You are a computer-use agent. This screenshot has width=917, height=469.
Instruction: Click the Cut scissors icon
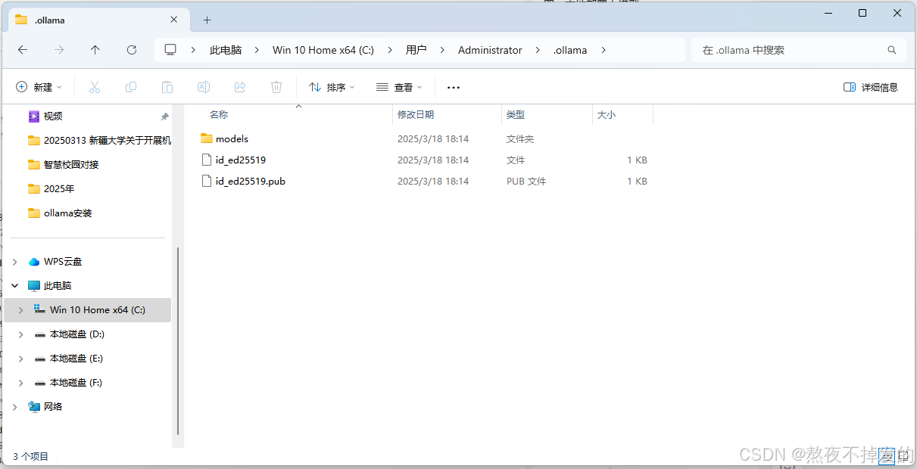pyautogui.click(x=95, y=87)
